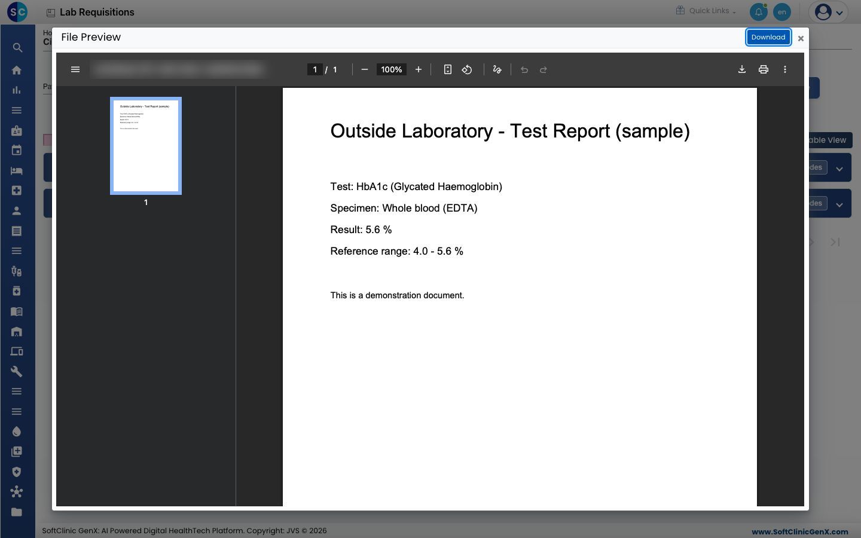Click the 'Specimen: Whole blood (EDTA)' line
The image size is (861, 538).
(404, 208)
